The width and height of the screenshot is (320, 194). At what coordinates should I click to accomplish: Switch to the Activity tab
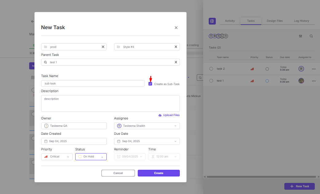(x=230, y=21)
